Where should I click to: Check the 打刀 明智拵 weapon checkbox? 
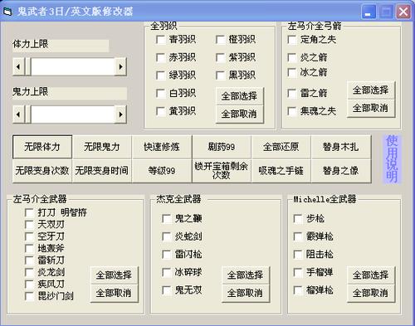pyautogui.click(x=29, y=212)
